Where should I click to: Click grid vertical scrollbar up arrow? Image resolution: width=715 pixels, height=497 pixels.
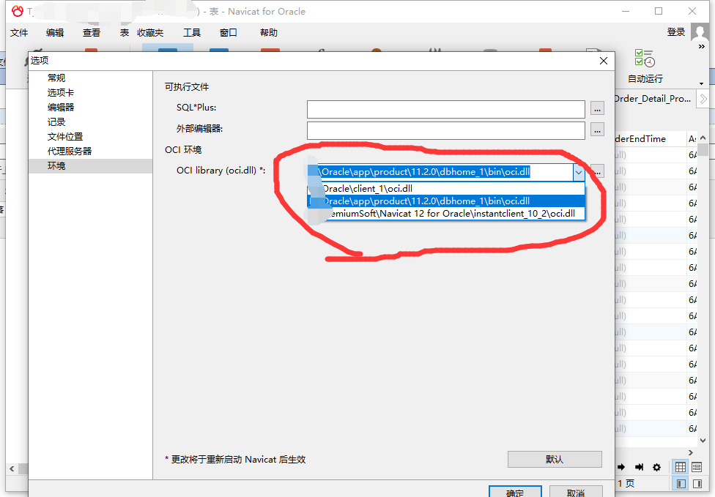tap(703, 138)
